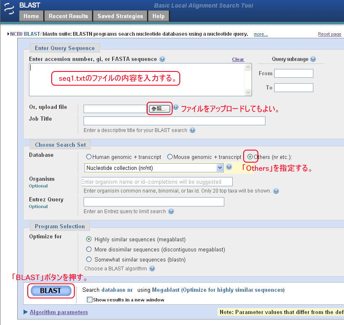344x325 pixels.
Task: Click the Organism name input field
Action: click(x=157, y=182)
